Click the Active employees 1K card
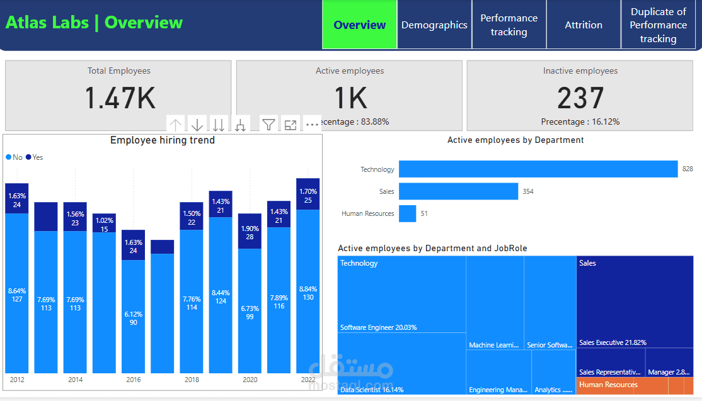702x401 pixels. click(349, 95)
